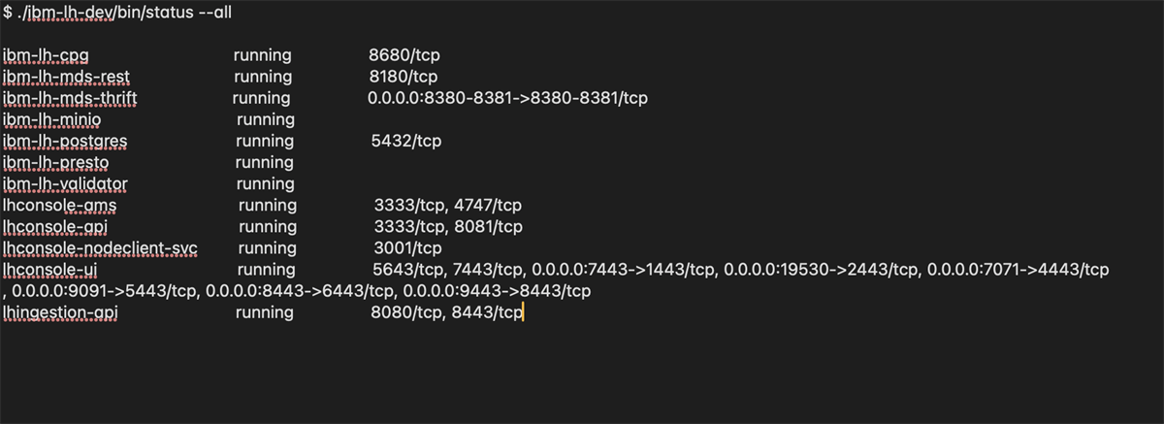The image size is (1164, 424).
Task: Click running status of ibm-lh-minio
Action: (x=265, y=119)
